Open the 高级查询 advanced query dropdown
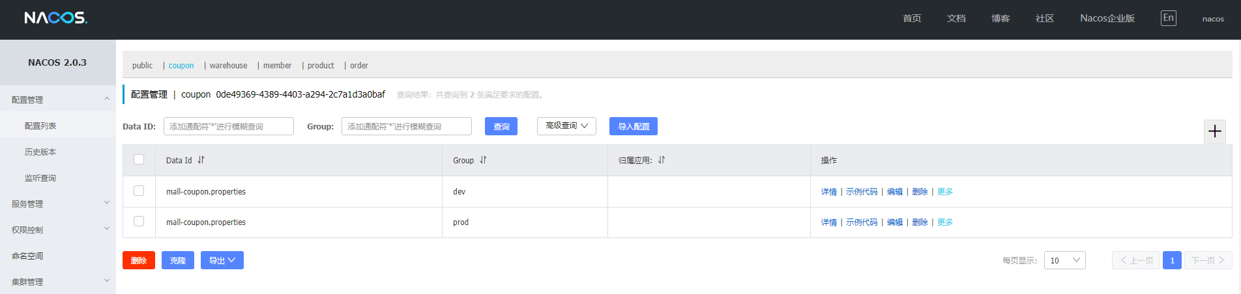This screenshot has height=294, width=1241. click(x=566, y=126)
